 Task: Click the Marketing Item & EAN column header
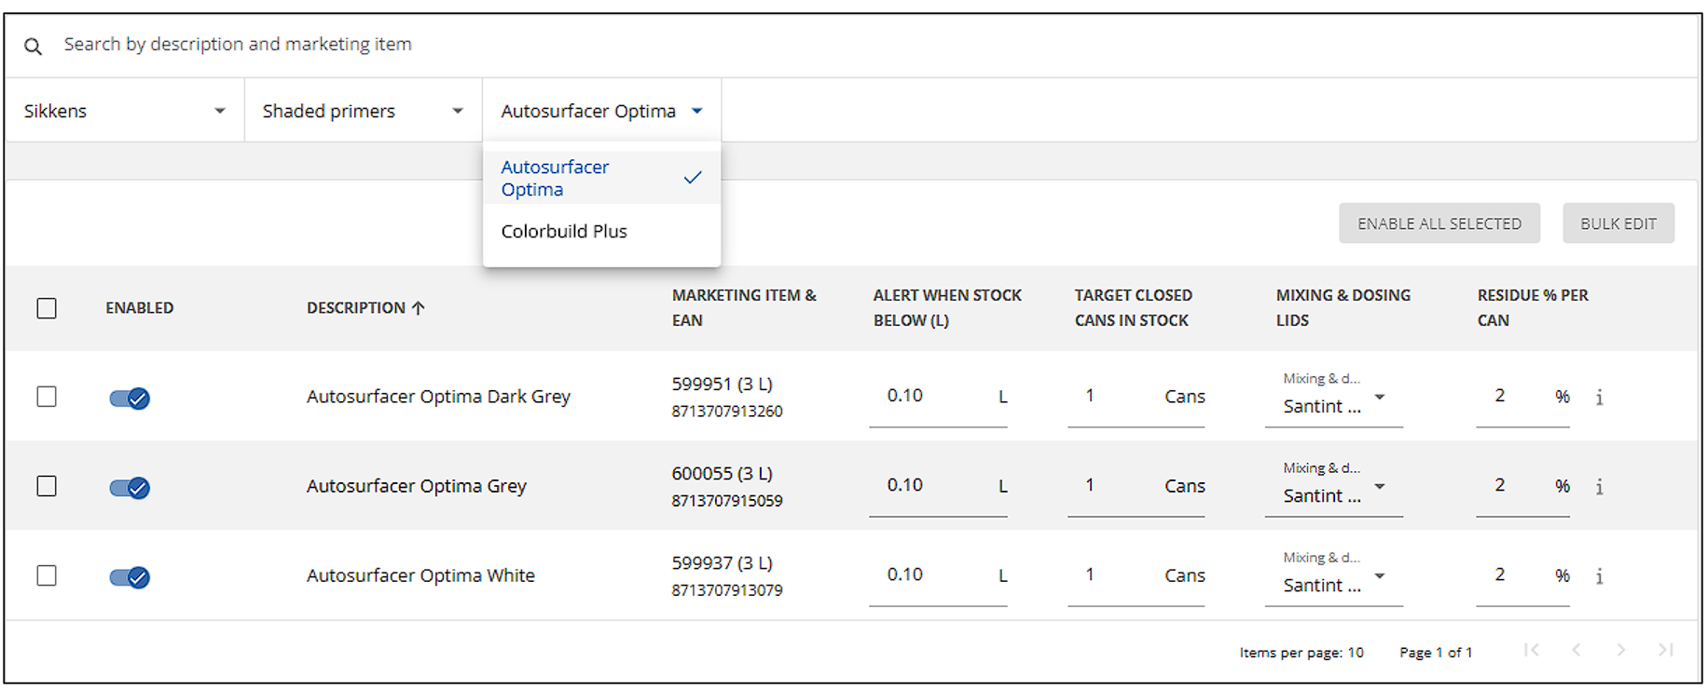click(744, 307)
